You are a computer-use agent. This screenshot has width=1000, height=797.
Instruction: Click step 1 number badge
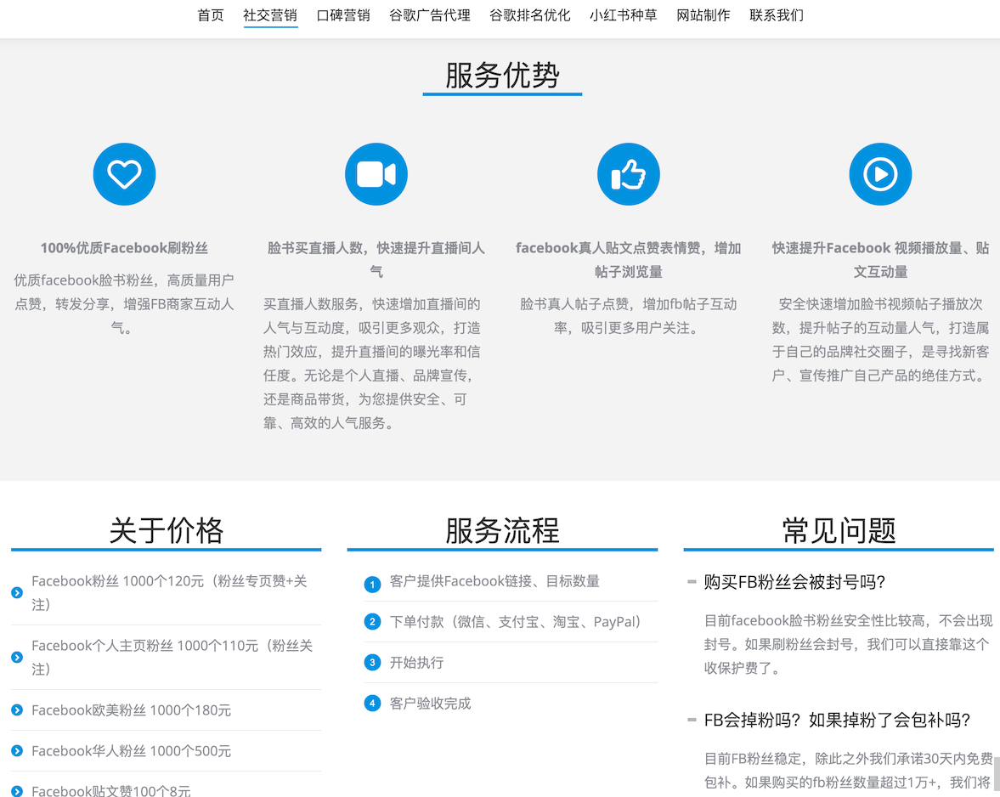[372, 584]
